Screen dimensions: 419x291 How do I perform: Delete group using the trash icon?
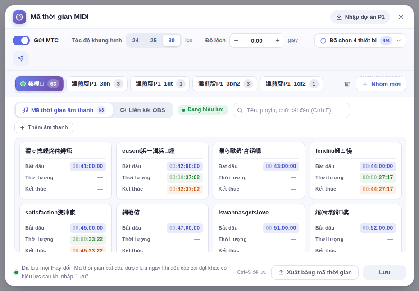[x=347, y=84]
